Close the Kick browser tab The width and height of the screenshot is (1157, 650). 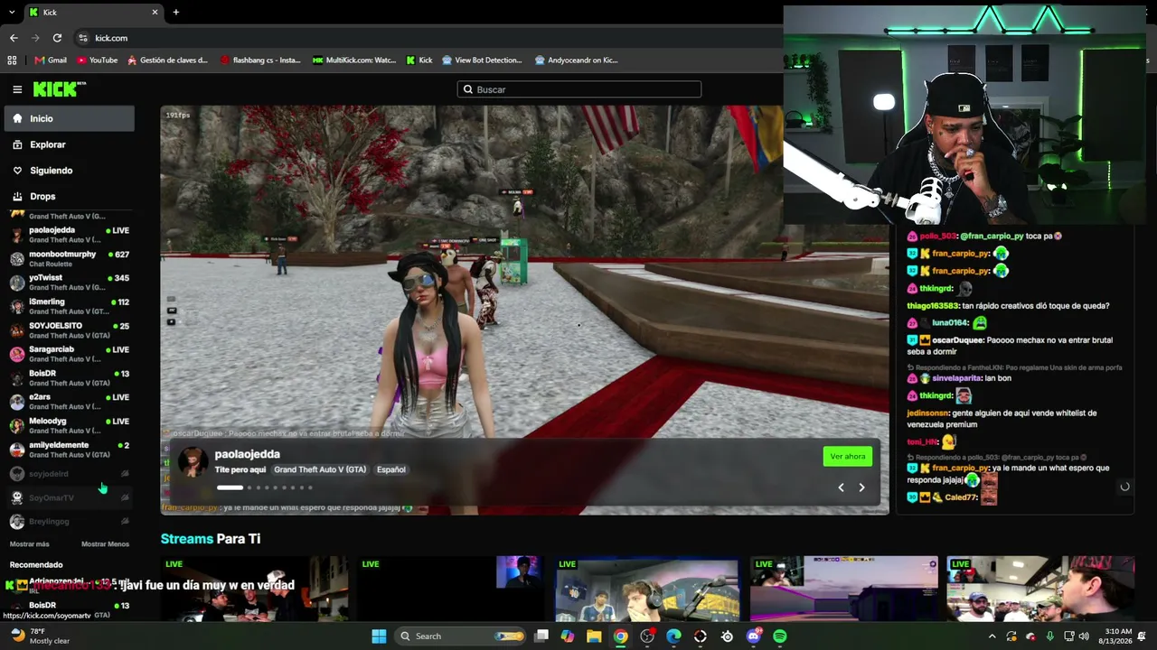(155, 12)
